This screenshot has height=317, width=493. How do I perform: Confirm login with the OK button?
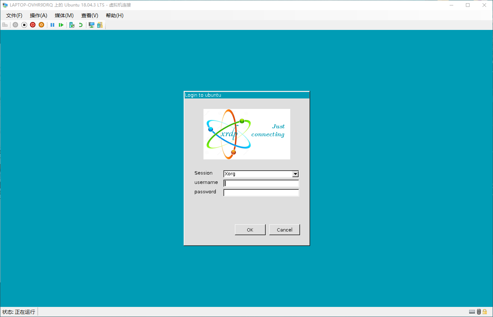click(250, 230)
